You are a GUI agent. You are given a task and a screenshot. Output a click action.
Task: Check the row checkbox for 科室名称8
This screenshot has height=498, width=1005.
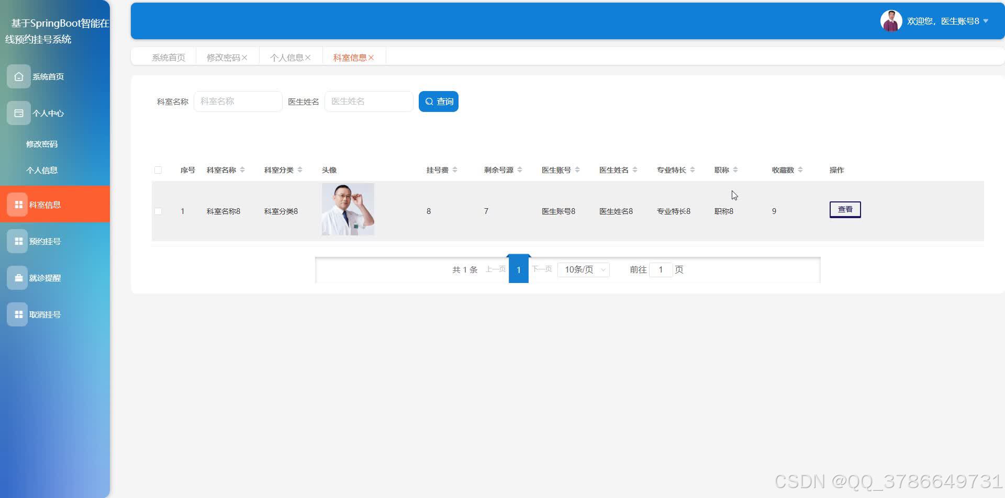pyautogui.click(x=158, y=211)
